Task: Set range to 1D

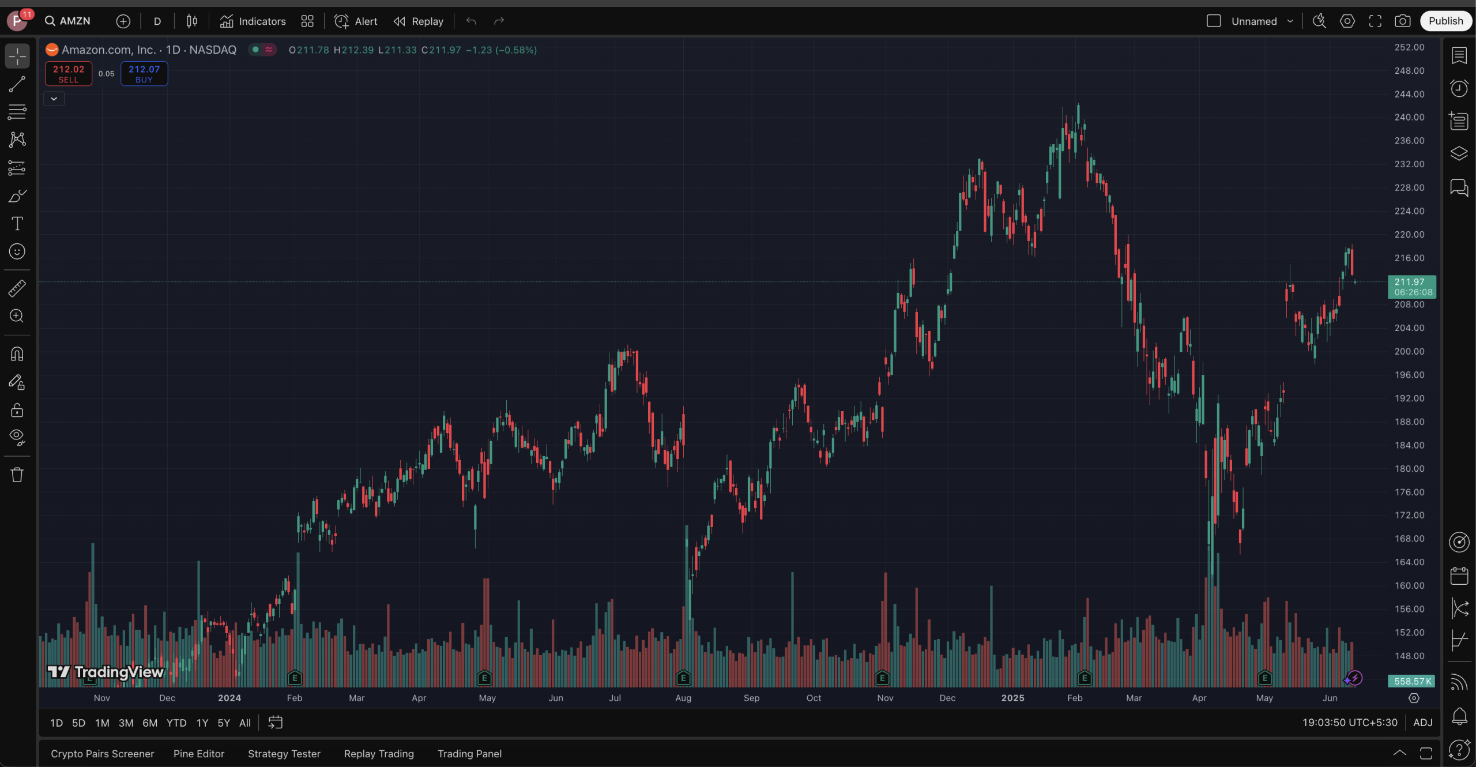Action: point(57,723)
